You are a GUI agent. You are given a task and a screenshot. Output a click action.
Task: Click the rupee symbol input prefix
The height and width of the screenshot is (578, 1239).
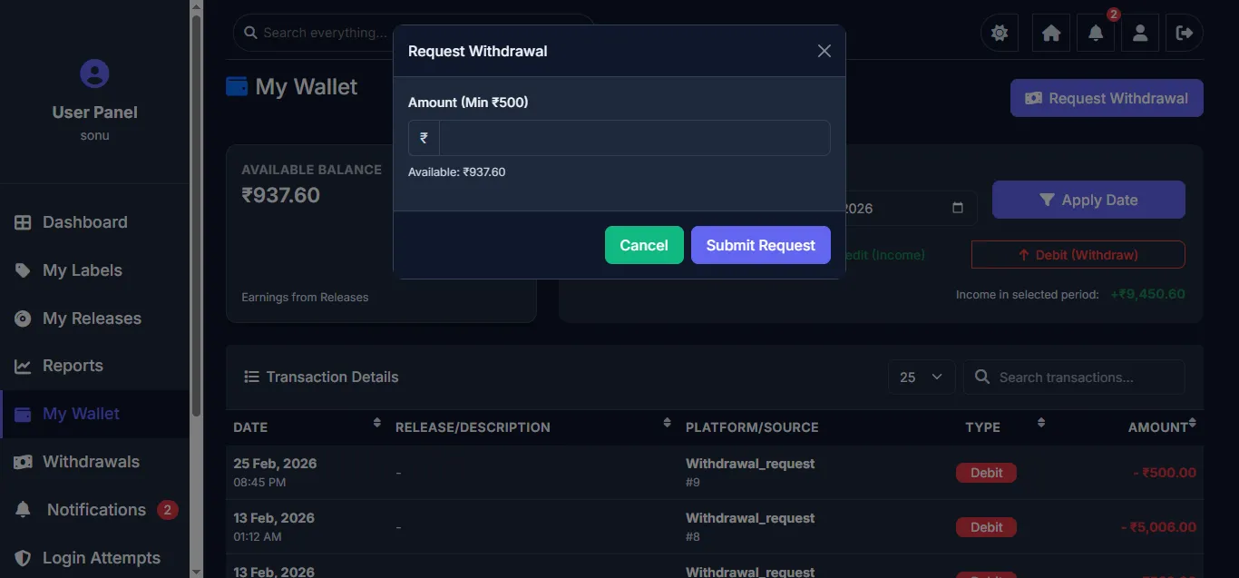point(424,138)
